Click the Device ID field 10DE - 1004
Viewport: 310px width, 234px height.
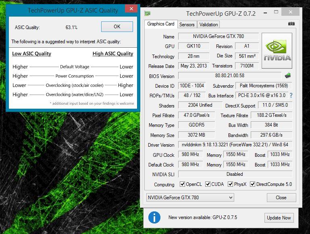[x=192, y=86]
